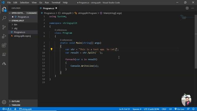Click the 'foreach(var s in result)' line
Screen dimensions: 197x111
click(81, 59)
